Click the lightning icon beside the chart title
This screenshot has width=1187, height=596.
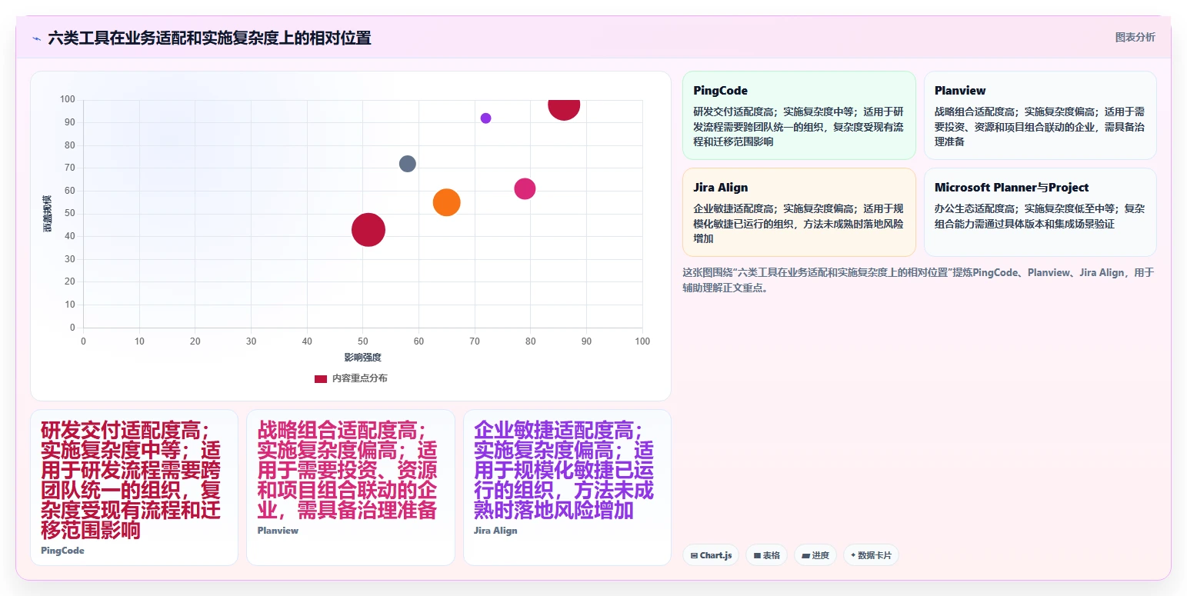[x=36, y=38]
